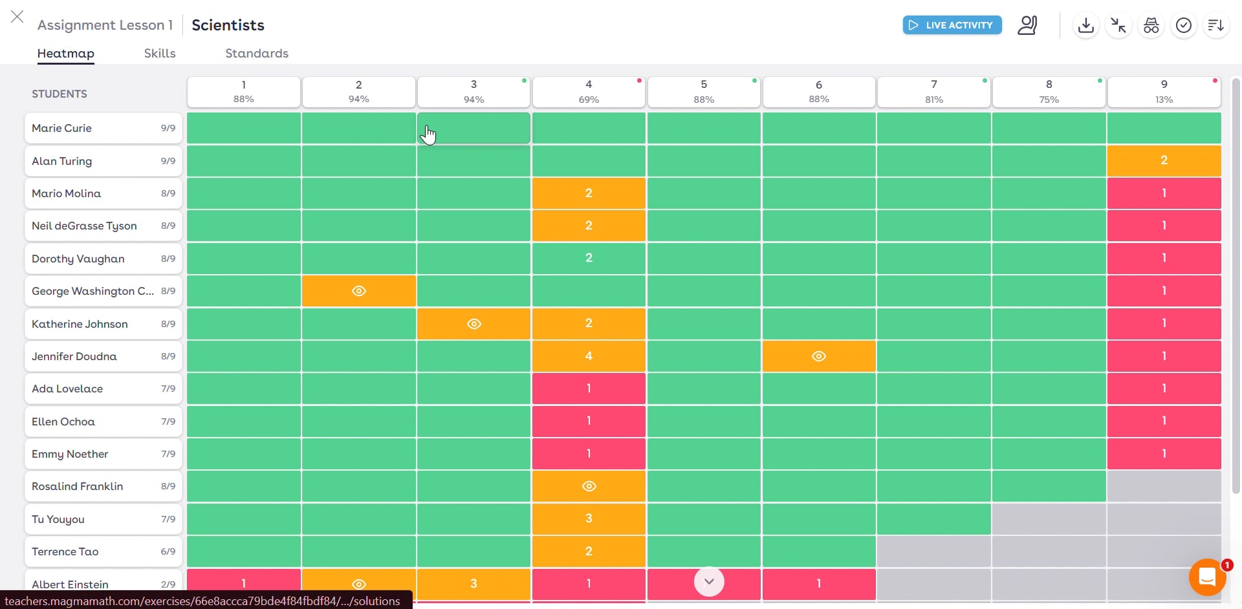
Task: Open the completion checkmark view
Action: (x=1184, y=25)
